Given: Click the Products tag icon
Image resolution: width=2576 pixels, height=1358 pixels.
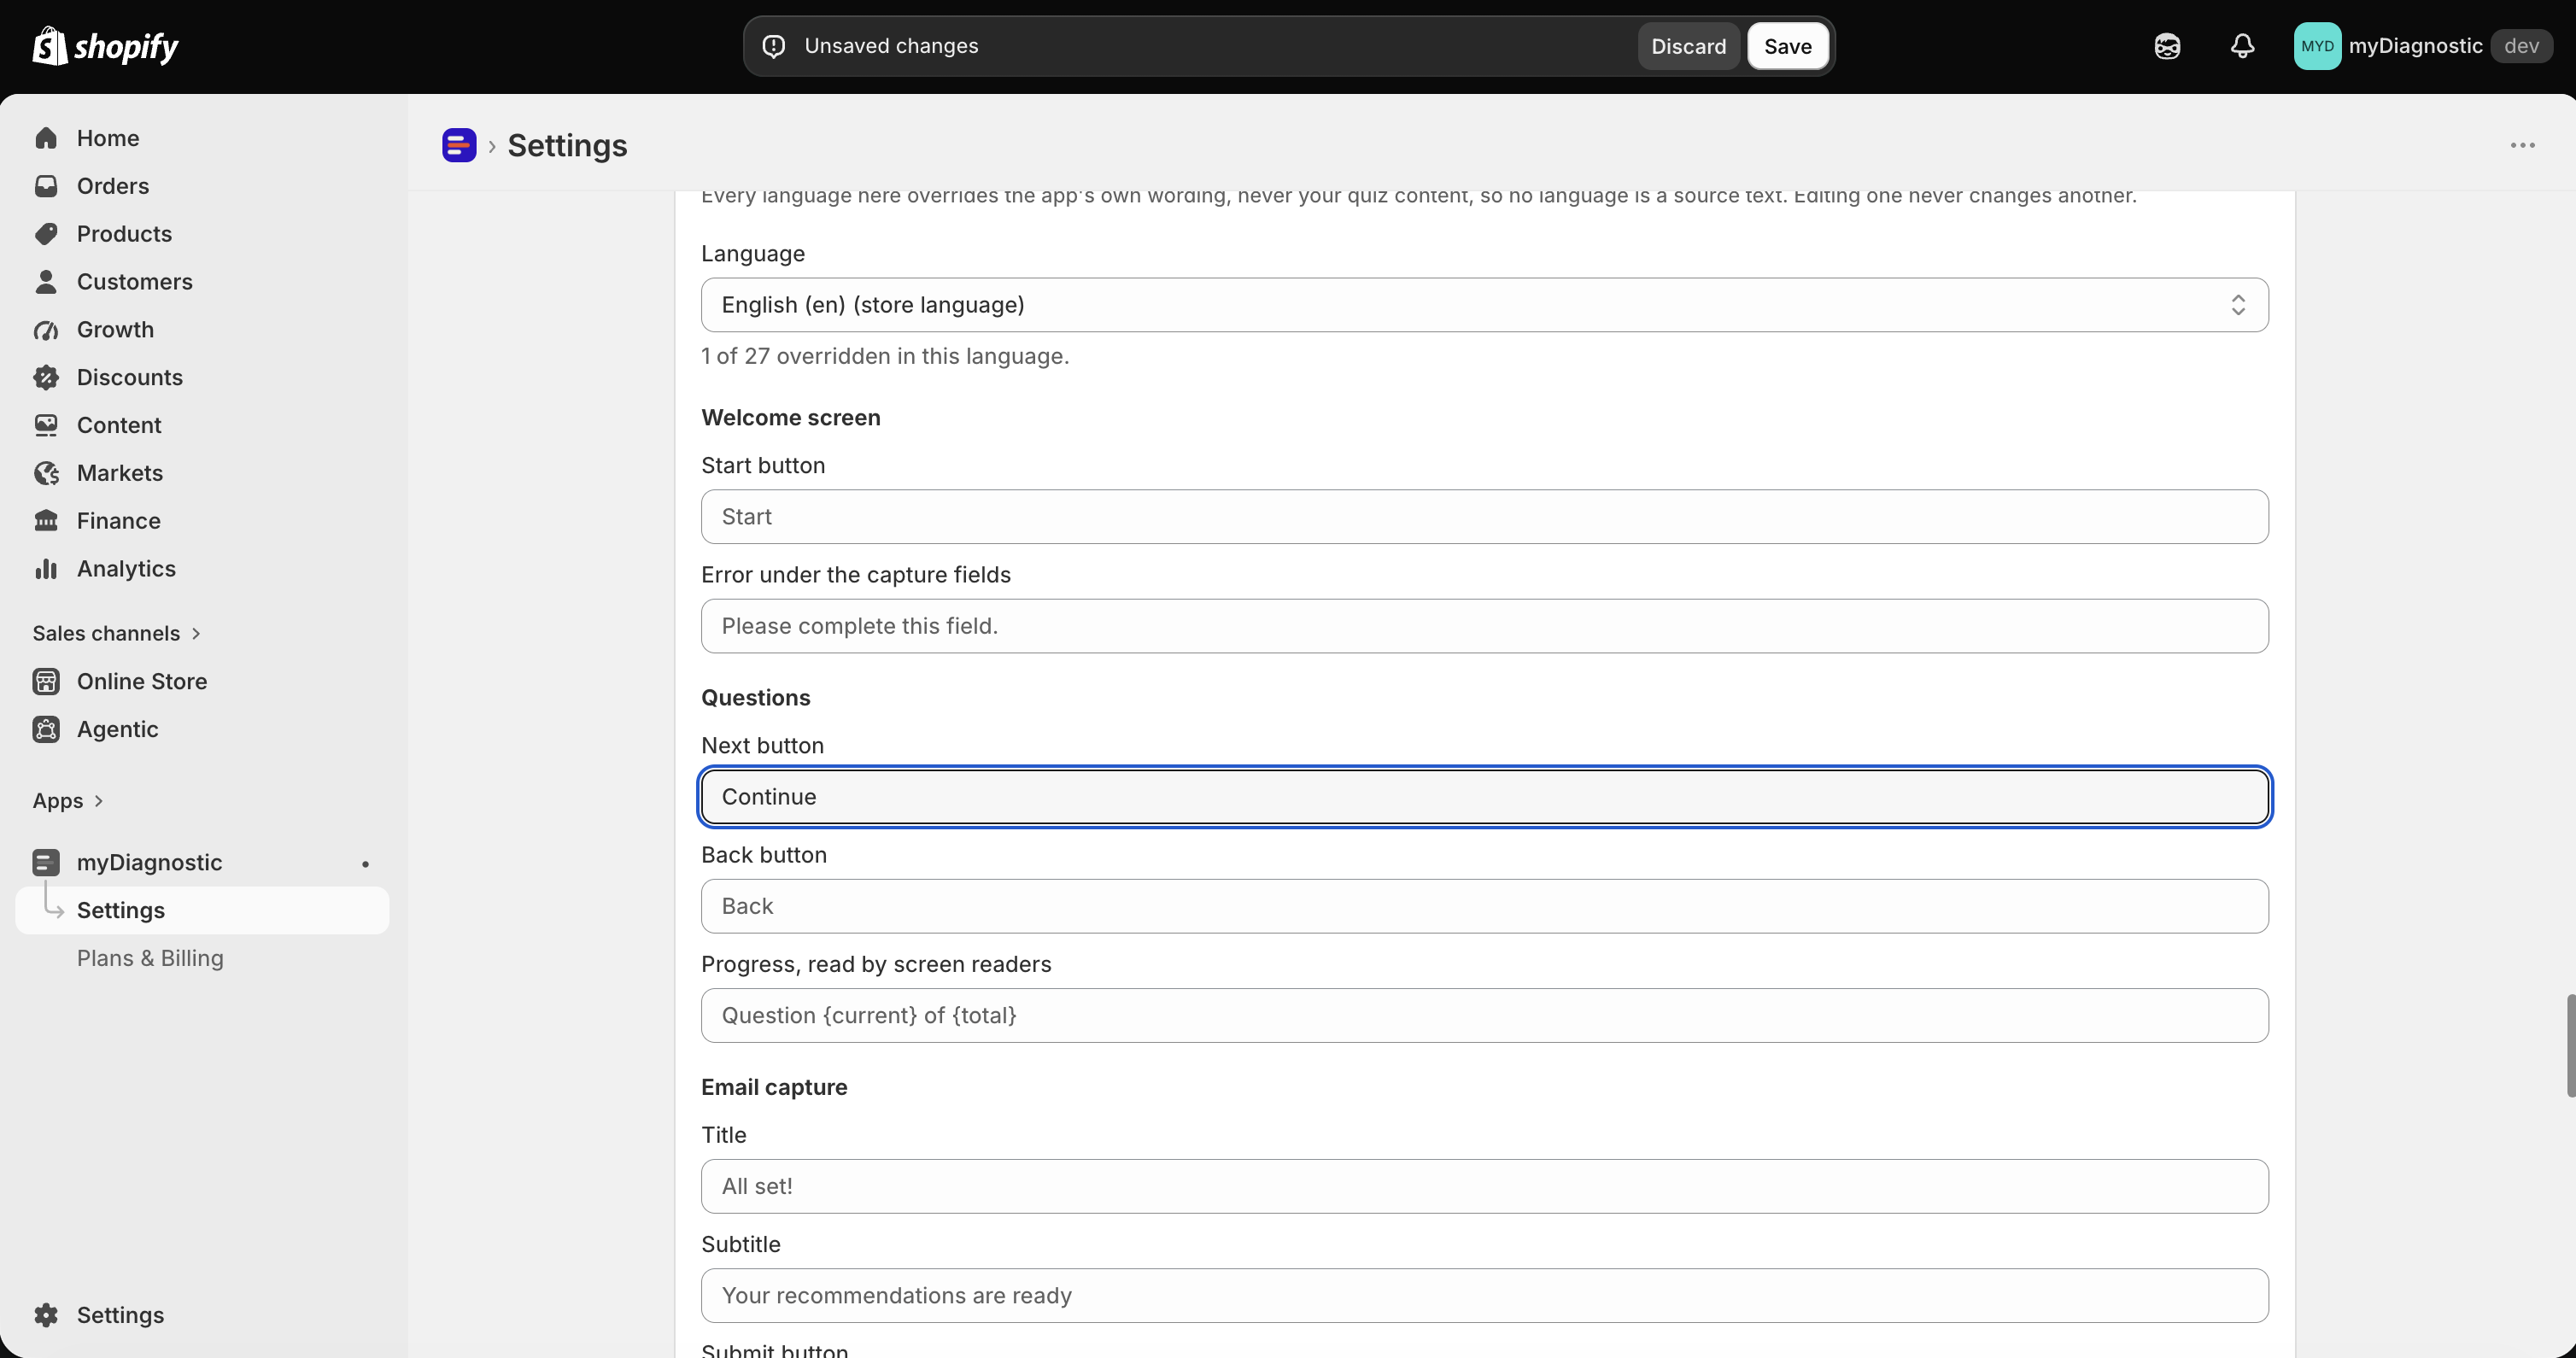Looking at the screenshot, I should coord(46,234).
